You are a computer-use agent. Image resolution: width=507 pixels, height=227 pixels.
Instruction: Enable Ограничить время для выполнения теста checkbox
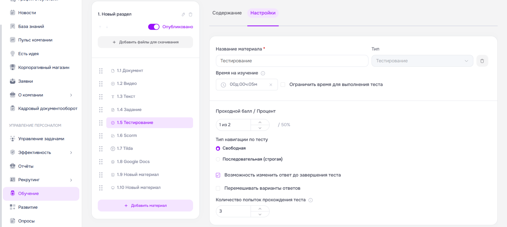283,84
